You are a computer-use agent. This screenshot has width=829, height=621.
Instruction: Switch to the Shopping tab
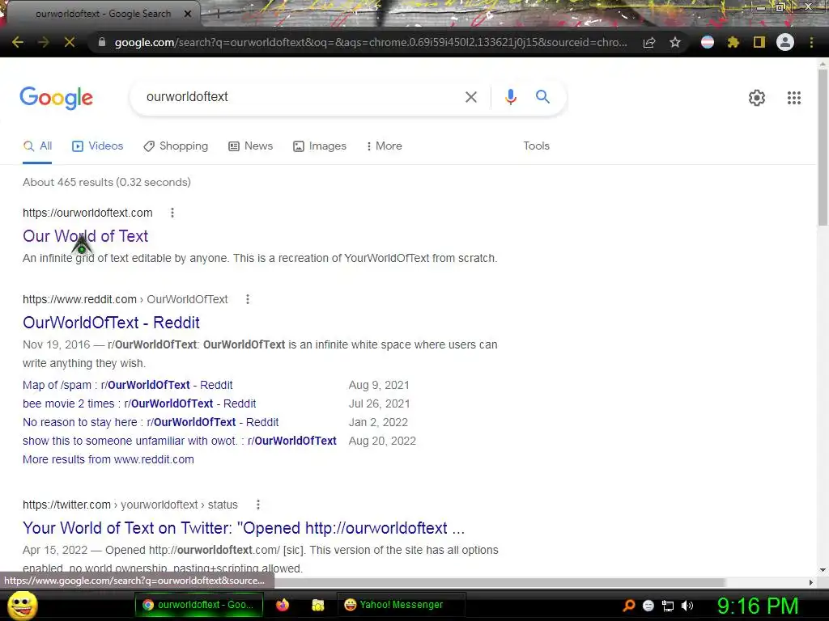coord(176,146)
